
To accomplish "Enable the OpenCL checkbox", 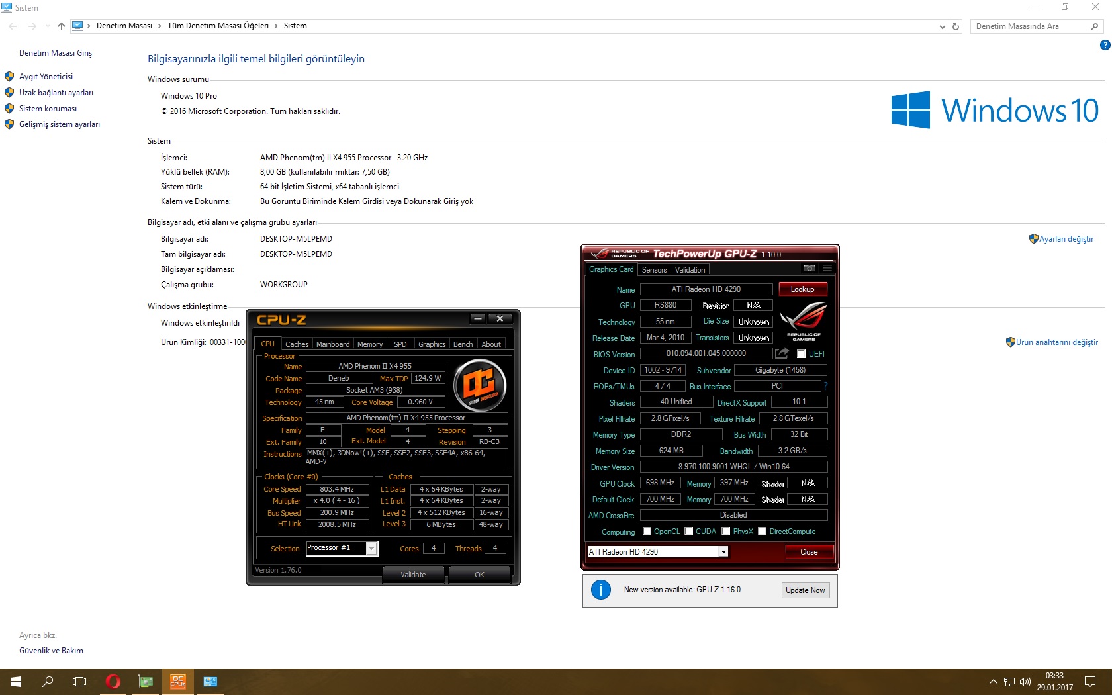I will pyautogui.click(x=647, y=532).
